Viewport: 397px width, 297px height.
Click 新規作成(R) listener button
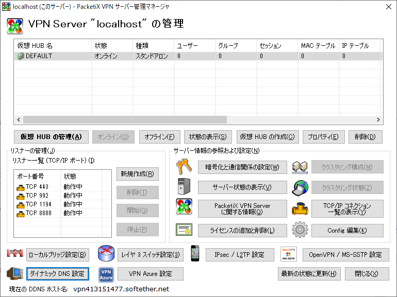click(138, 174)
